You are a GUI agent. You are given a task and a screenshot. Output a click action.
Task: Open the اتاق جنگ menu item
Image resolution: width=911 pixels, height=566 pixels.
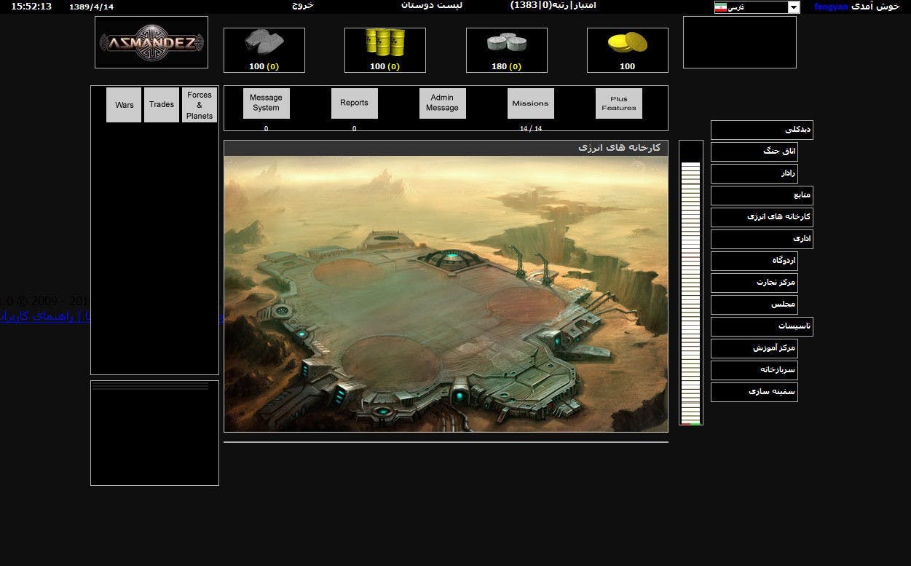754,152
